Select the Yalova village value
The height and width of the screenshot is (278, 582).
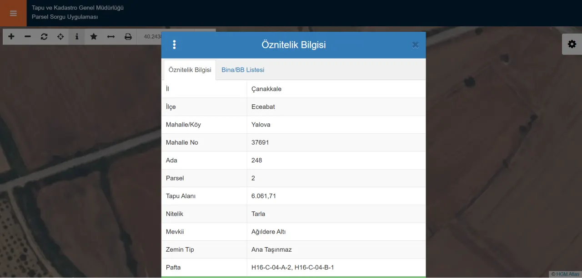261,125
